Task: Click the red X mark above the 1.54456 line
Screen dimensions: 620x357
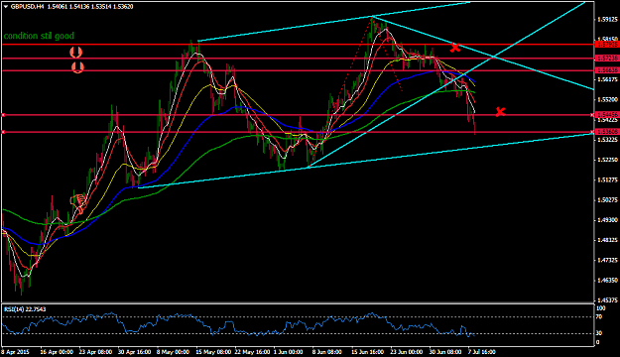Action: (x=501, y=112)
